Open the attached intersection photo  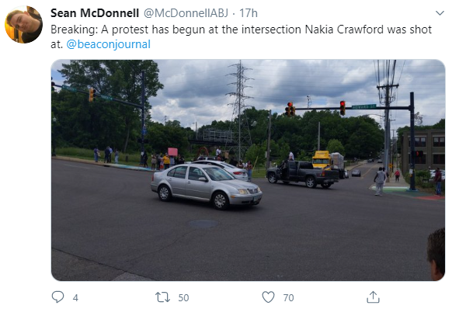[249, 170]
